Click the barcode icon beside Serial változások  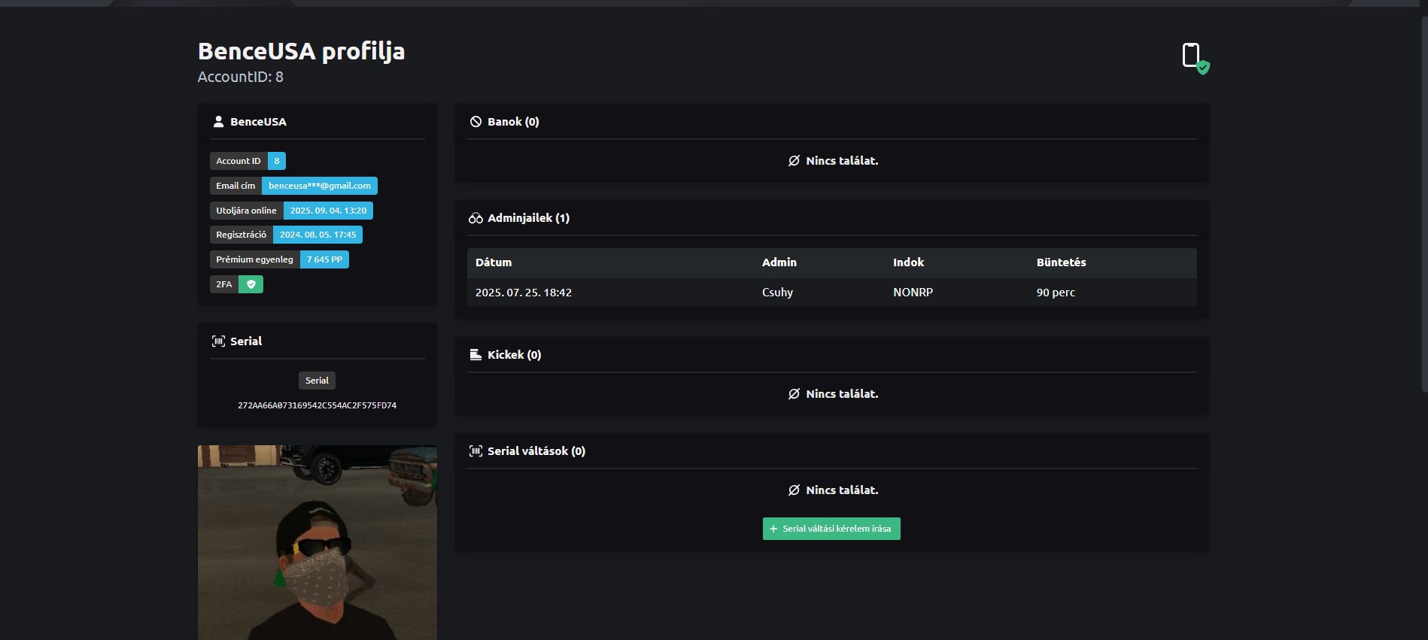click(x=475, y=451)
